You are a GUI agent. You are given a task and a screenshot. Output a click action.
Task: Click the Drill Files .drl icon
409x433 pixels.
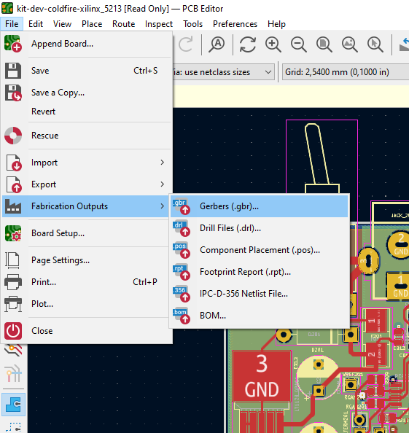tap(181, 228)
